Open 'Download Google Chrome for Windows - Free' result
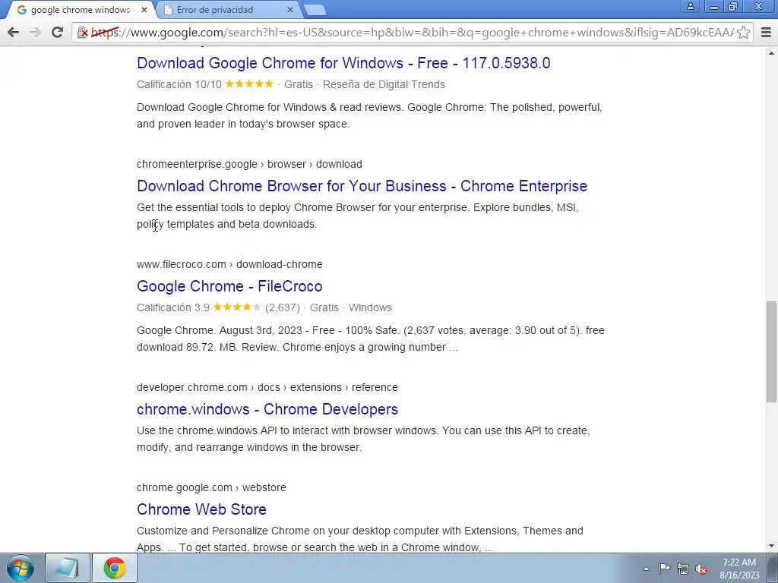The image size is (778, 583). (x=343, y=63)
